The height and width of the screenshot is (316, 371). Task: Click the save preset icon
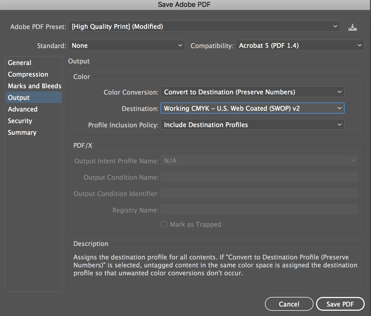point(352,27)
